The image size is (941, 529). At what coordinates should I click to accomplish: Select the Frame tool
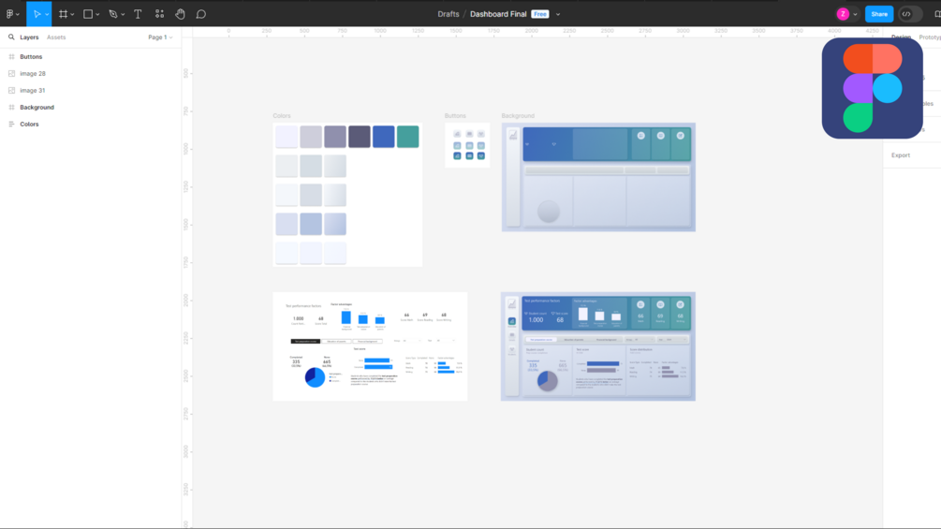tap(63, 14)
